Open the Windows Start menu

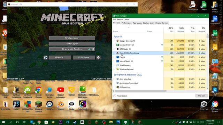(x=3, y=122)
